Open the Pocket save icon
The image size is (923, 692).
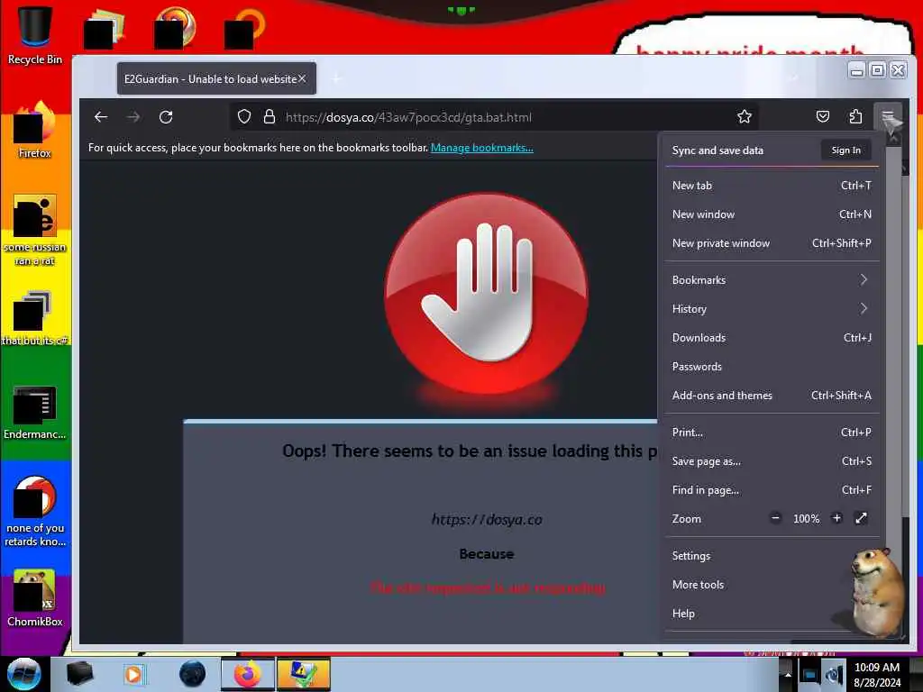click(x=823, y=116)
